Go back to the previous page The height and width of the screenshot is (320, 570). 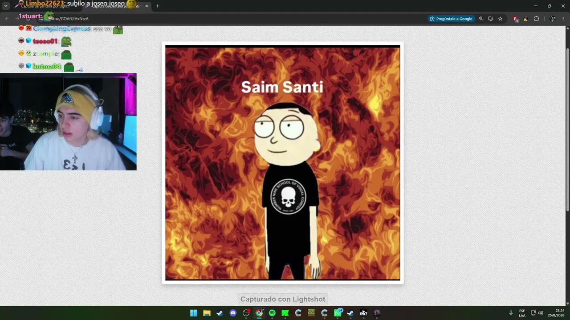point(7,19)
